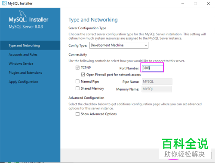The image size is (215, 163).
Task: Click the MySQL Installer title bar icon
Action: [4, 3]
